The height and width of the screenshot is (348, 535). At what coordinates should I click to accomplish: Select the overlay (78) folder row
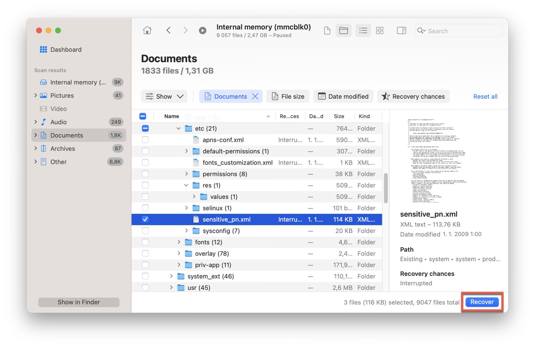(x=256, y=254)
